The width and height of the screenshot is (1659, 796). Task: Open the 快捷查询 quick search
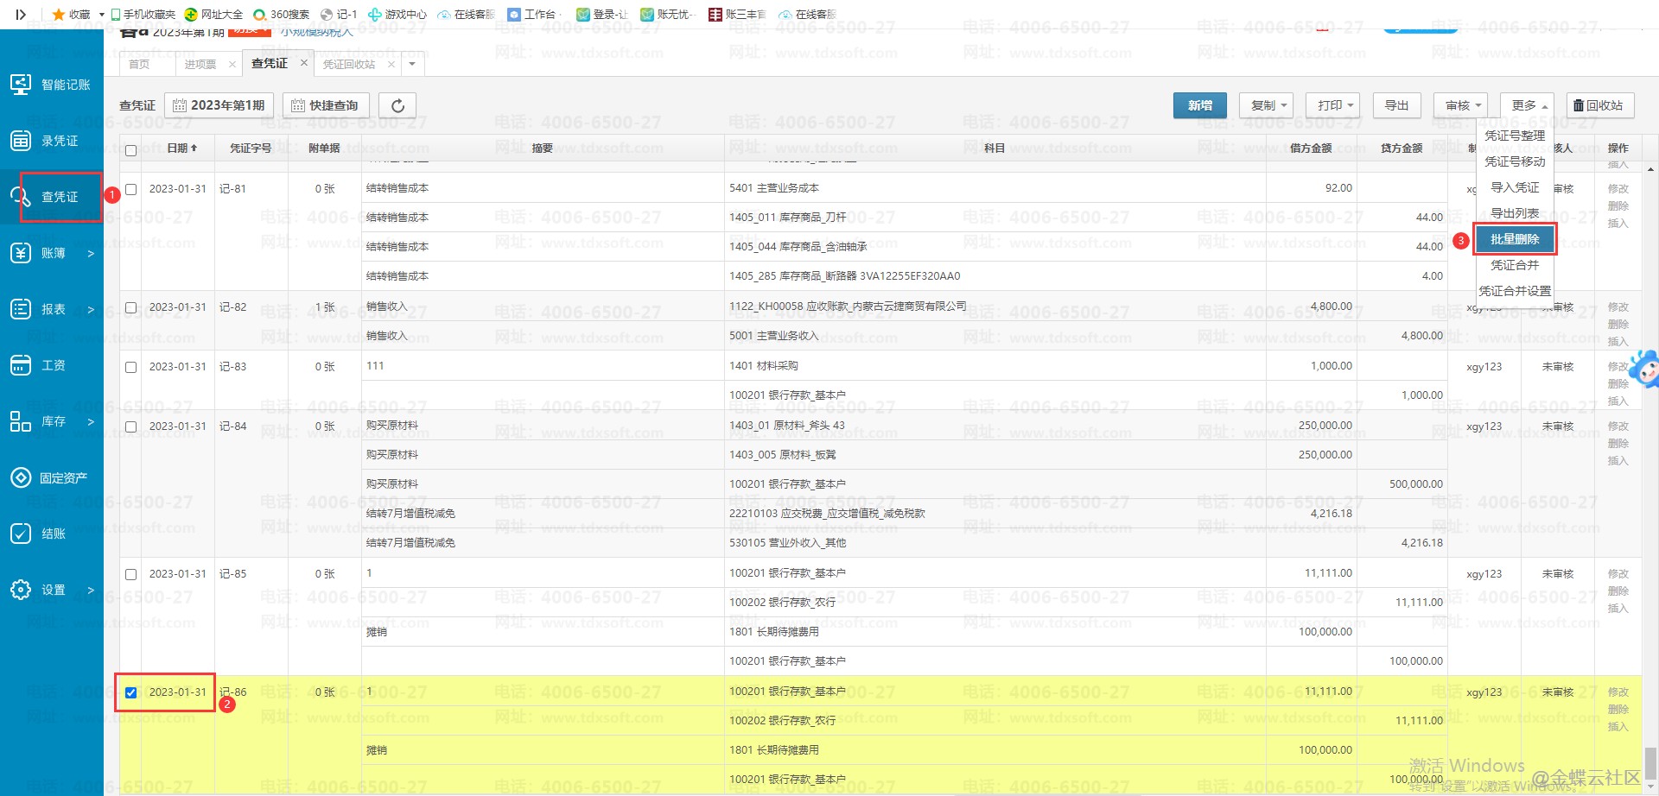326,105
